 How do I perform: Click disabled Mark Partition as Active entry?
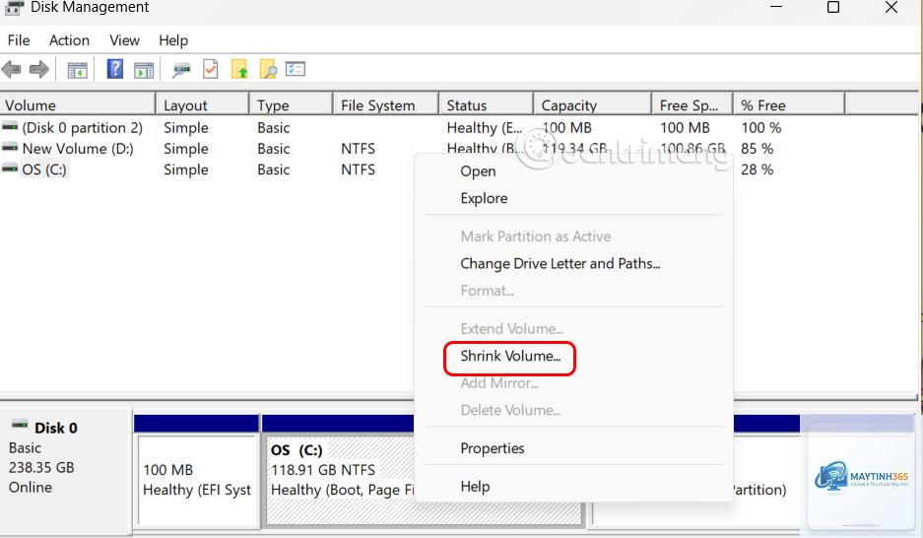pos(536,236)
